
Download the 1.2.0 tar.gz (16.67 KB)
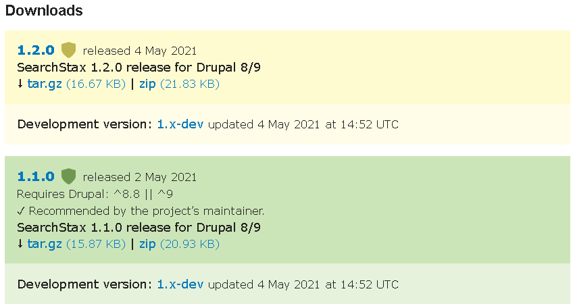(x=44, y=84)
